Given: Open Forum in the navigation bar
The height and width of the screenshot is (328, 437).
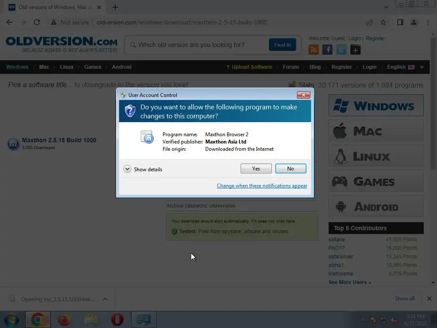Looking at the screenshot, I should click(291, 67).
